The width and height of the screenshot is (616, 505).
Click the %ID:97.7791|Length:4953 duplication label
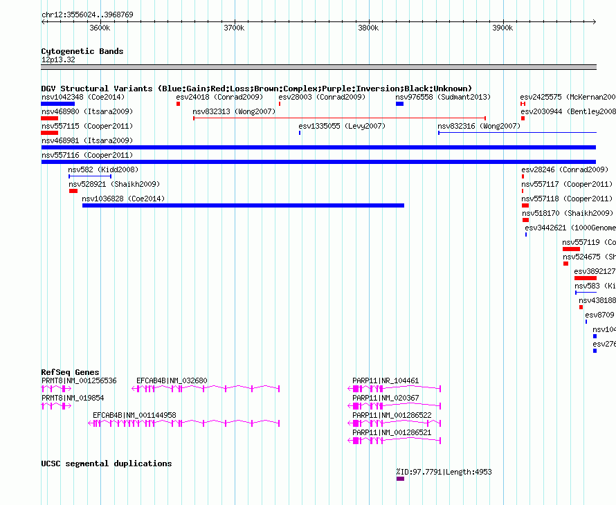[444, 472]
